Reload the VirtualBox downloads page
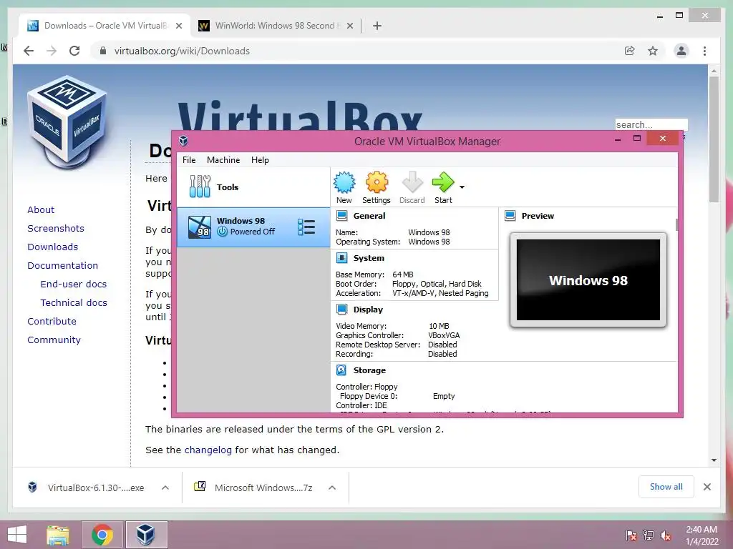The width and height of the screenshot is (733, 549). tap(74, 51)
